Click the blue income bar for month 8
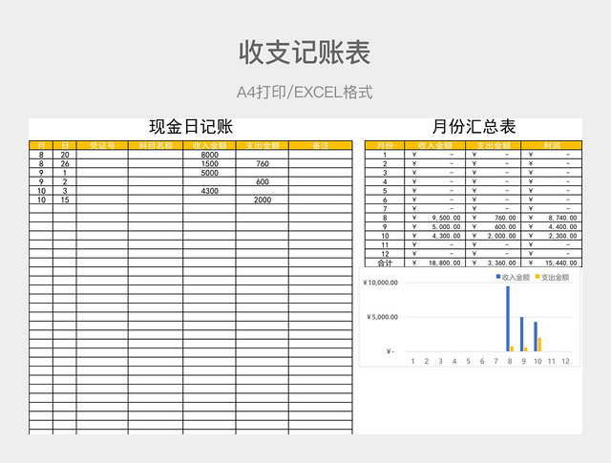This screenshot has width=611, height=463. pyautogui.click(x=508, y=319)
